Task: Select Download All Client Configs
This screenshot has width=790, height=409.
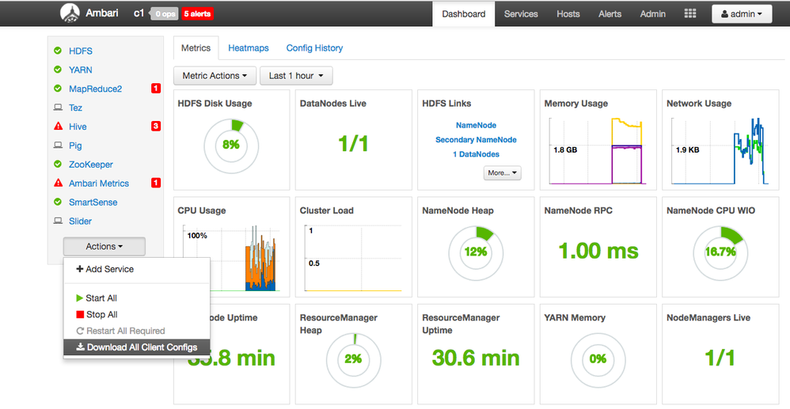Action: 136,347
